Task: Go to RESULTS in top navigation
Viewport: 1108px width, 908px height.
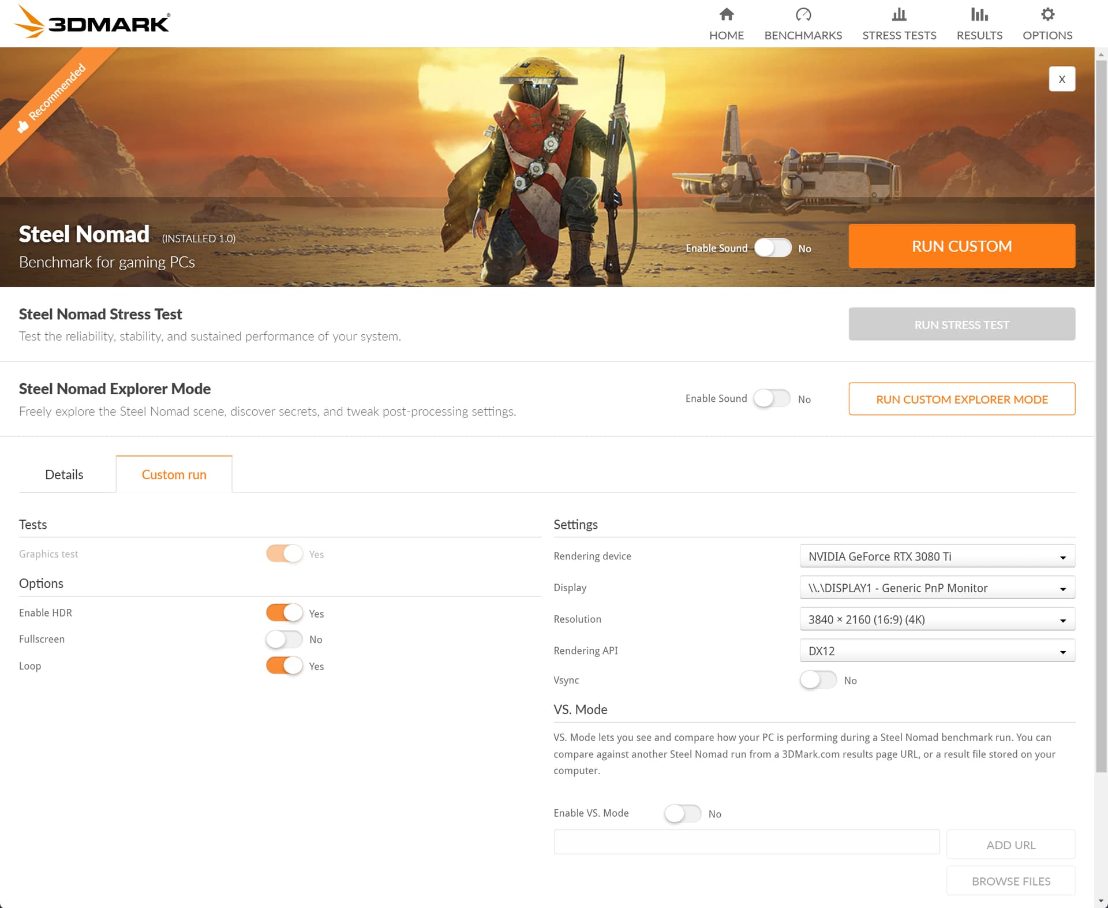Action: [x=979, y=35]
